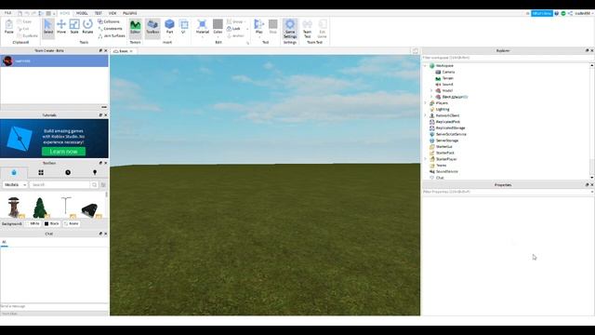Select the Terrain item in Explorer
595x335 pixels.
pyautogui.click(x=448, y=78)
